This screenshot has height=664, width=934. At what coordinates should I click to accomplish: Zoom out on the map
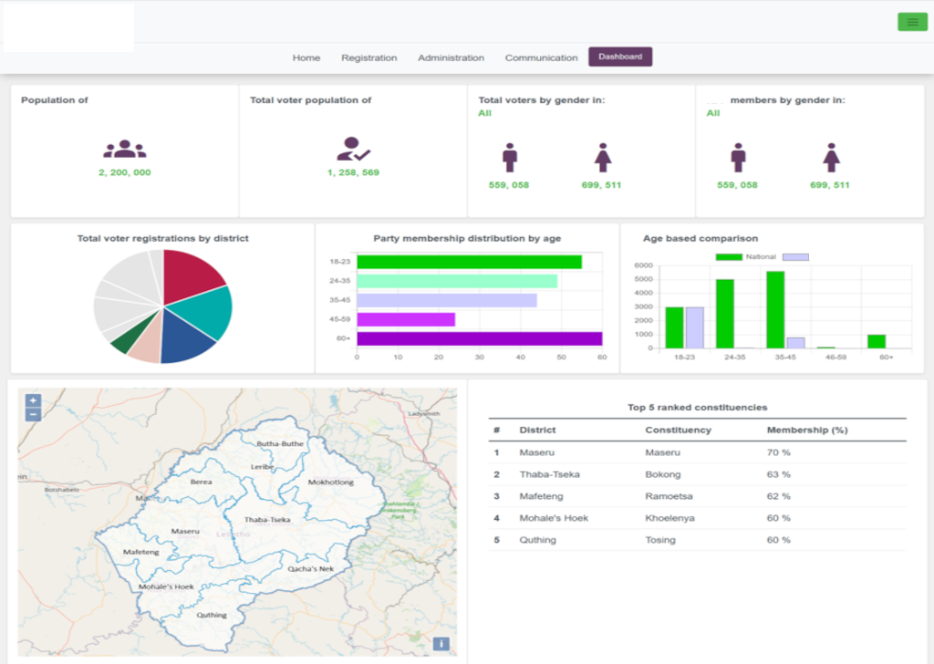[33, 414]
